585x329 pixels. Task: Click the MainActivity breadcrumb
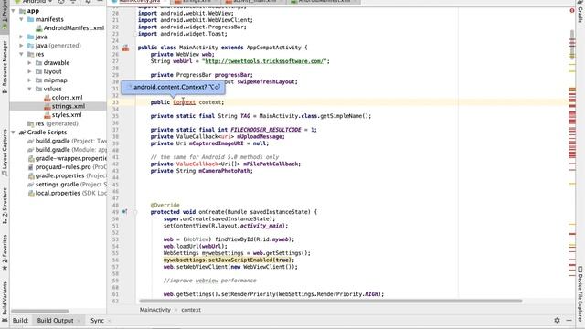tap(155, 310)
